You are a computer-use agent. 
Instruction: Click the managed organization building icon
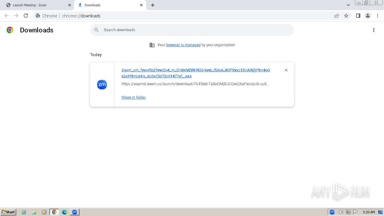152,45
